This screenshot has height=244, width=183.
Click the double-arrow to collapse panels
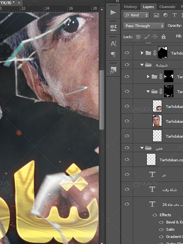(117, 1)
